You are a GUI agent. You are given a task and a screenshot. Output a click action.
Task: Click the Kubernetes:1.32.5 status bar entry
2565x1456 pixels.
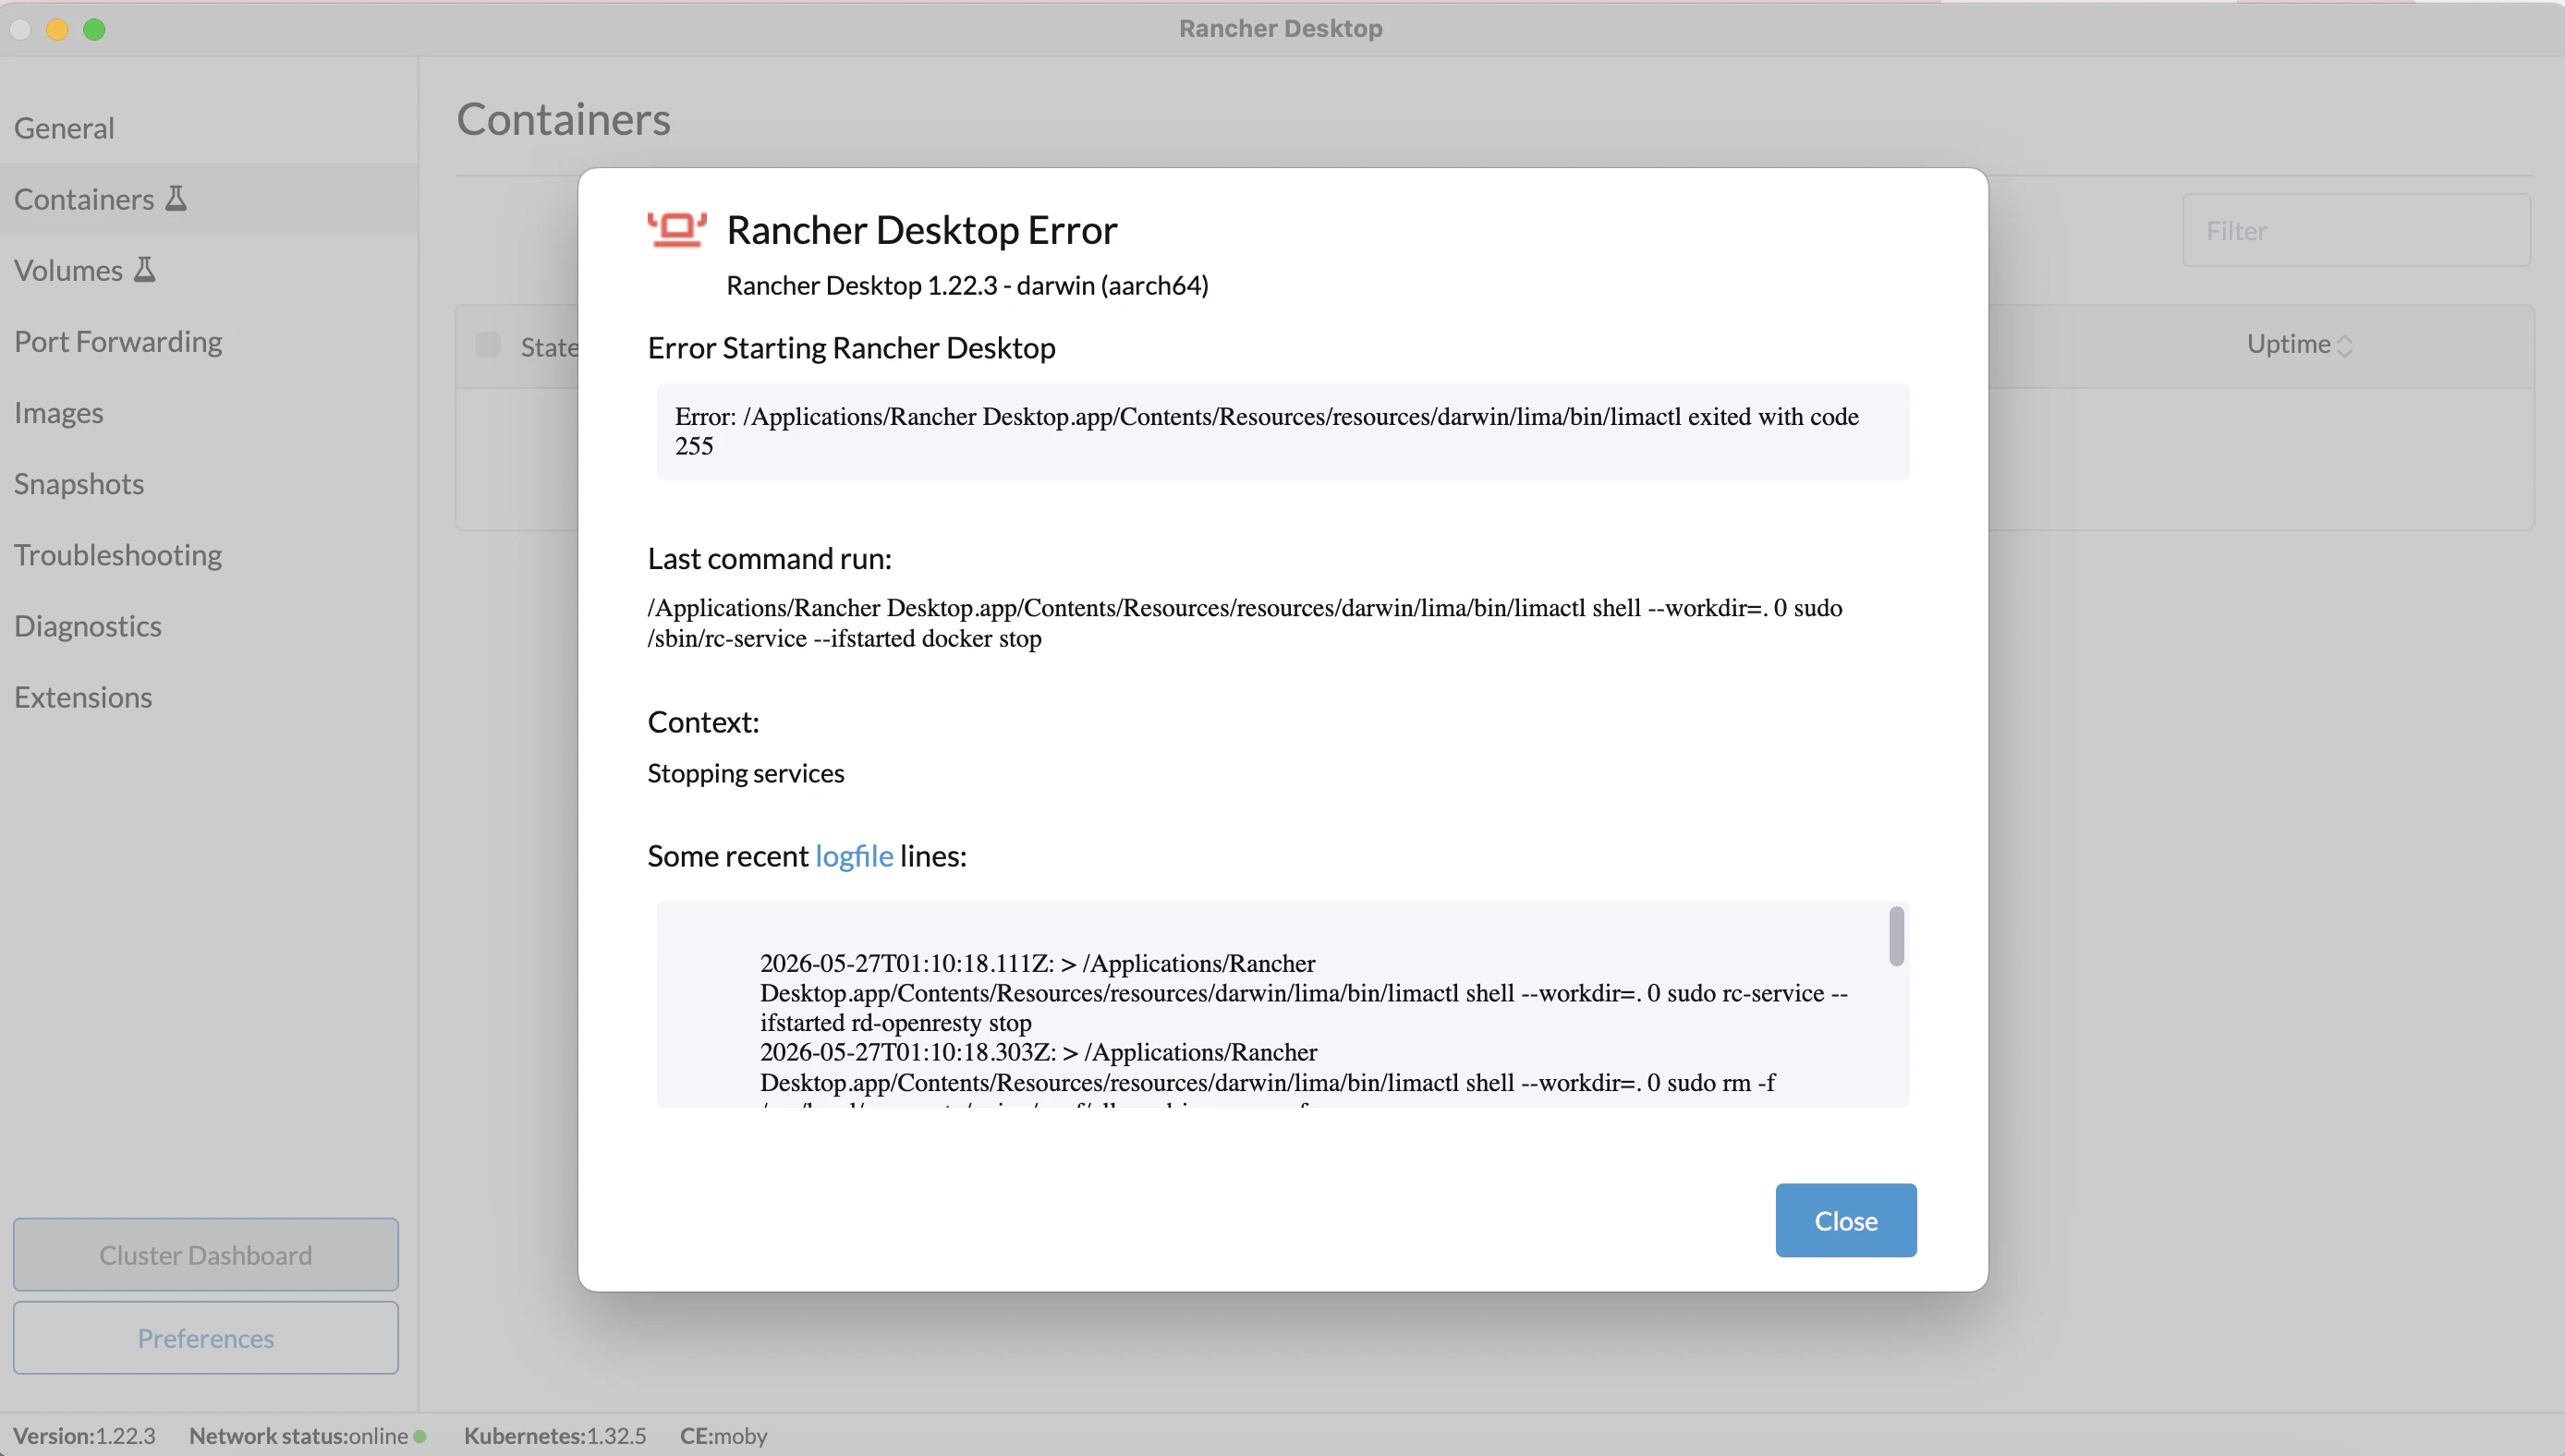point(555,1436)
